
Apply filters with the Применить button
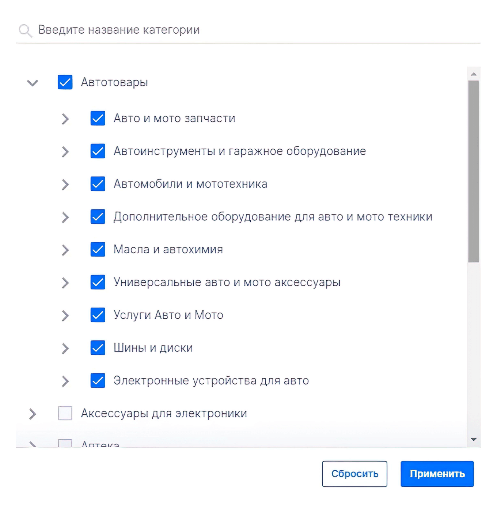click(x=437, y=473)
